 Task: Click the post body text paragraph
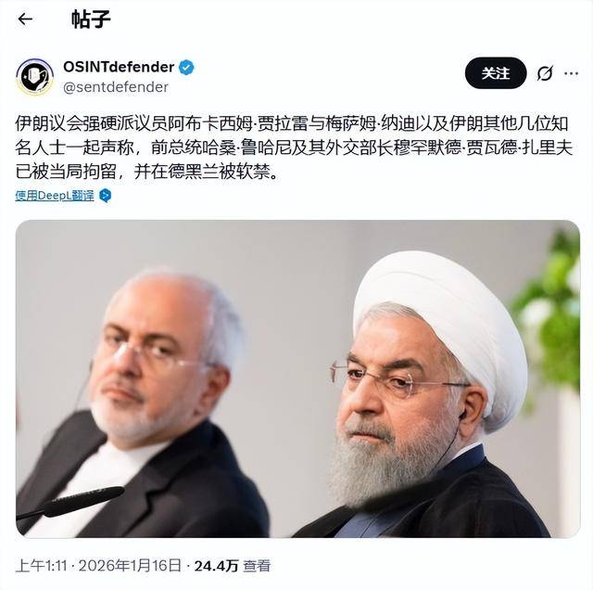[294, 147]
